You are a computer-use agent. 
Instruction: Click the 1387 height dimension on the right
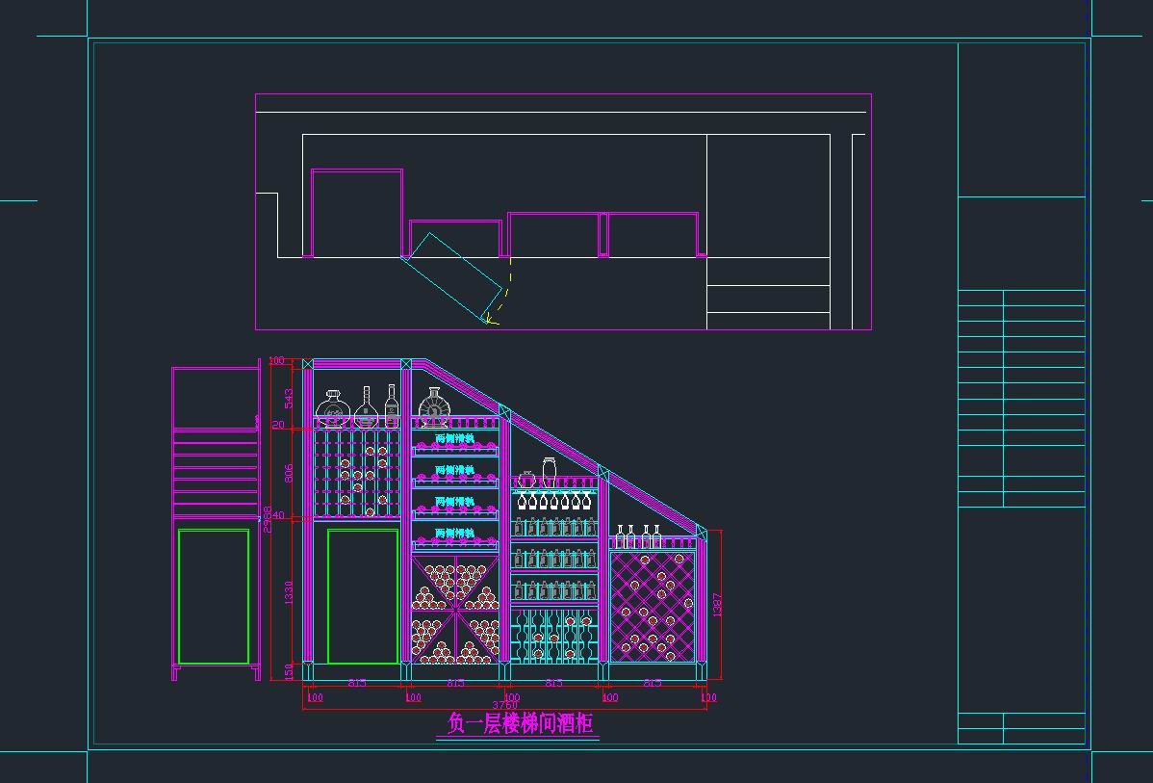click(718, 605)
